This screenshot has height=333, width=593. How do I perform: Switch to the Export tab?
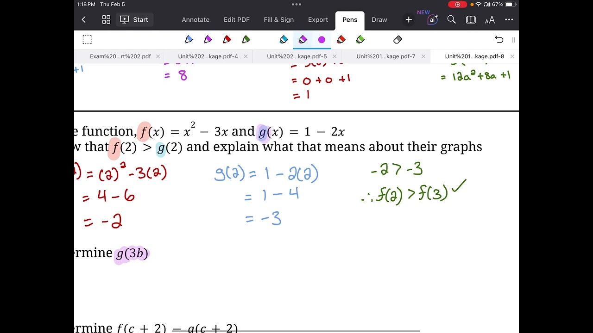click(318, 19)
